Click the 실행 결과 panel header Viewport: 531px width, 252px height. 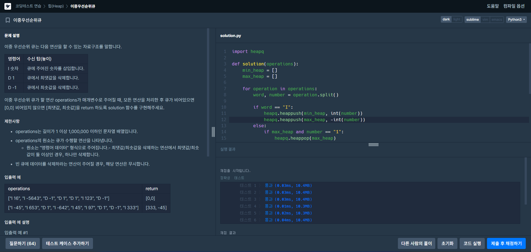228,149
